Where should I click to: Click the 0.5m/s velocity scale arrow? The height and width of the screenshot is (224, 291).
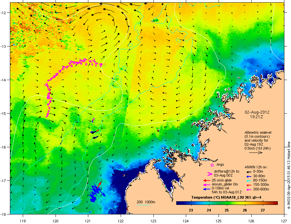point(256,153)
